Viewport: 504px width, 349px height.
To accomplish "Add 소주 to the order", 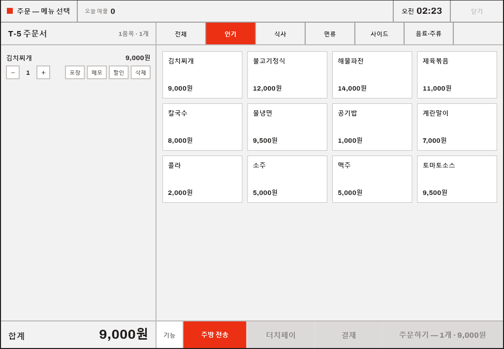I will [x=287, y=179].
